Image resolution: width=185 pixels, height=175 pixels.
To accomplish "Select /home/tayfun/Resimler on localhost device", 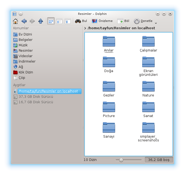I will 47,91.
